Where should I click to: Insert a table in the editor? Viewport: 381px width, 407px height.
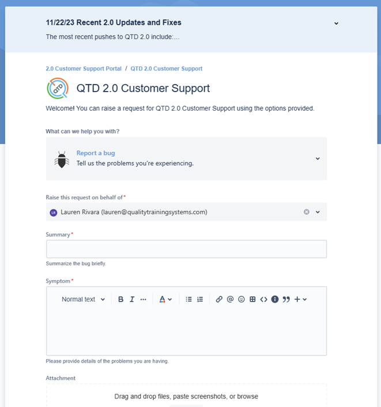pyautogui.click(x=252, y=299)
